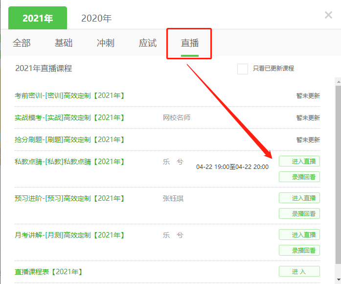
Task: Enter live stream for 月考讲解 course
Action: [299, 235]
